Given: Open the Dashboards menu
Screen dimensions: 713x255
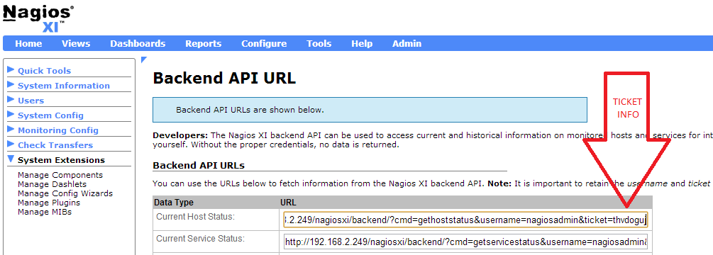Looking at the screenshot, I should click(138, 43).
